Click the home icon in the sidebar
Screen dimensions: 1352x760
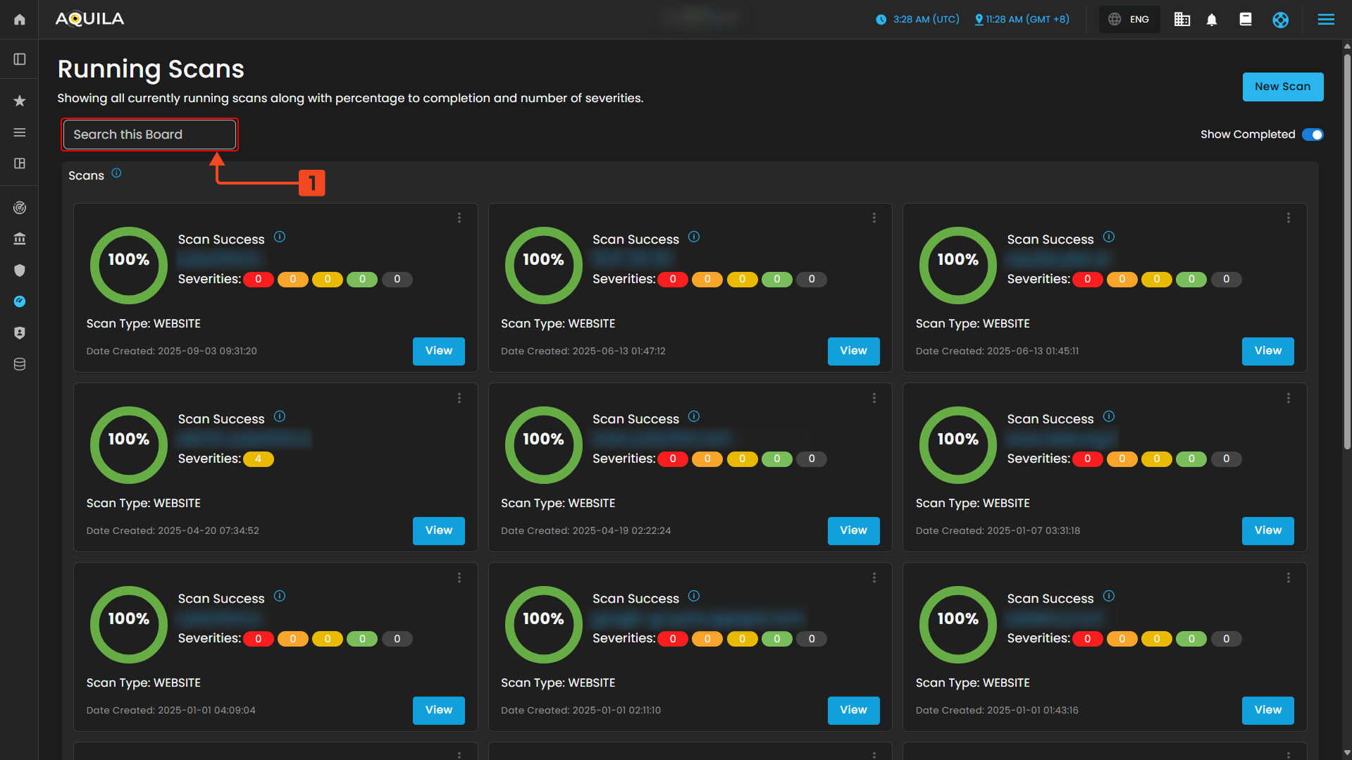click(20, 19)
